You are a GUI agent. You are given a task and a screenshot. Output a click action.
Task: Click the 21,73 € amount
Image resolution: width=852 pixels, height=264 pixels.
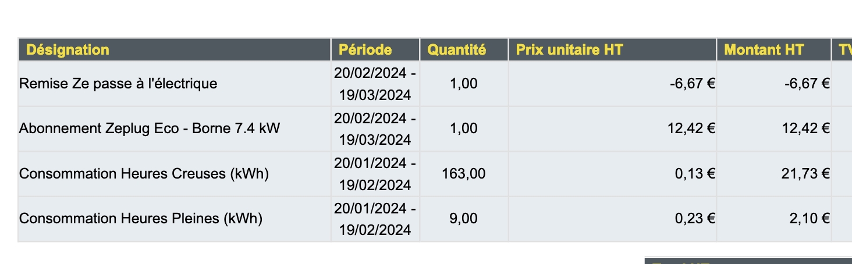(805, 173)
